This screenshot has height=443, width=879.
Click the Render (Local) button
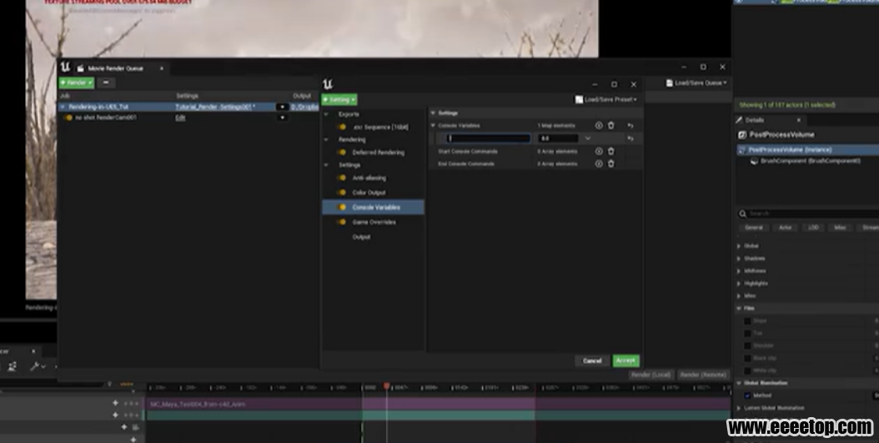click(650, 375)
